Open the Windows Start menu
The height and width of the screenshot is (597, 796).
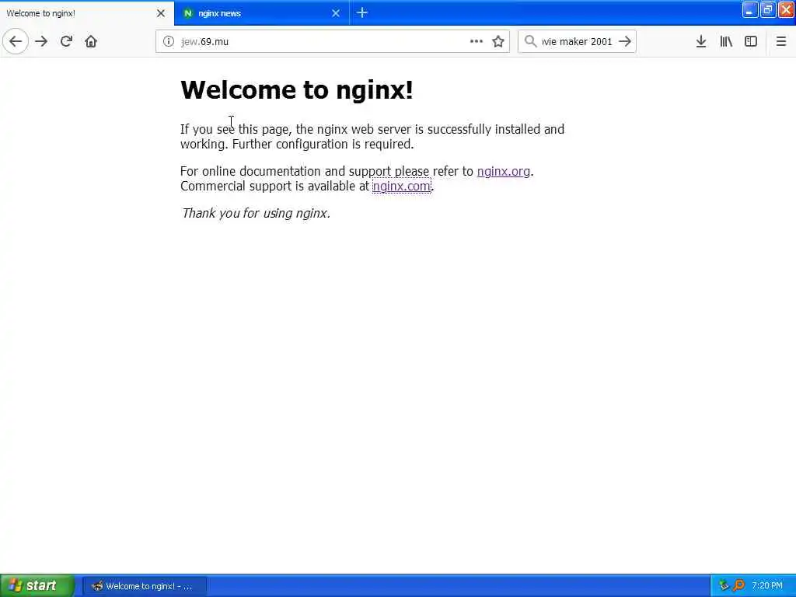[37, 585]
